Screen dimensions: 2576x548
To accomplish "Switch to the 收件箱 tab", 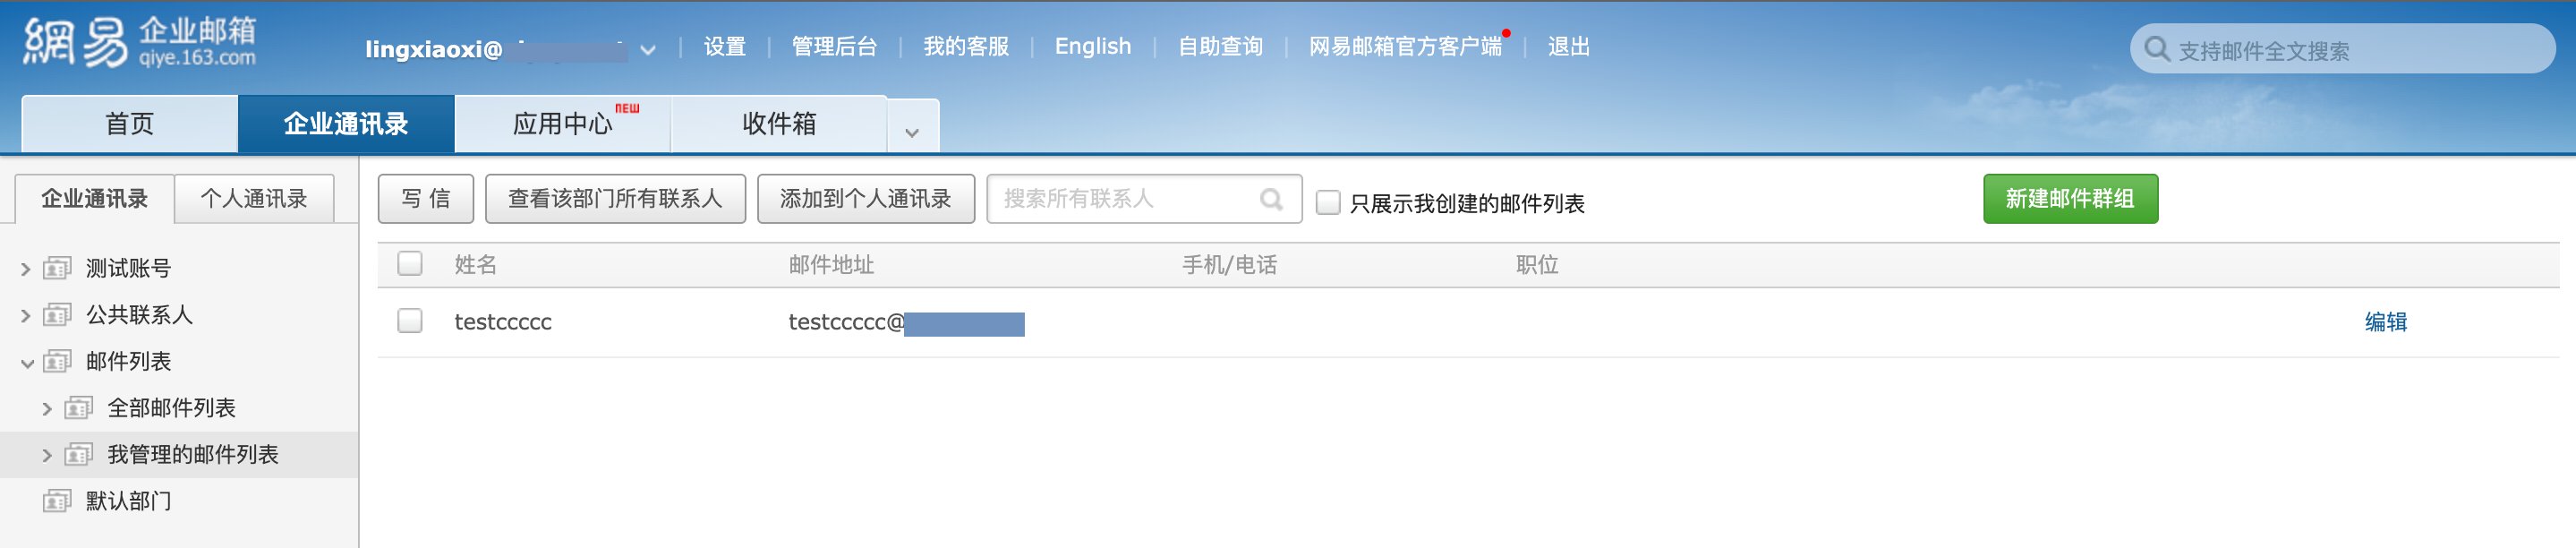I will point(778,124).
